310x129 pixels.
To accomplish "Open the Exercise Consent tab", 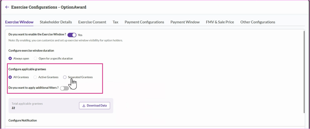I will tap(92, 22).
